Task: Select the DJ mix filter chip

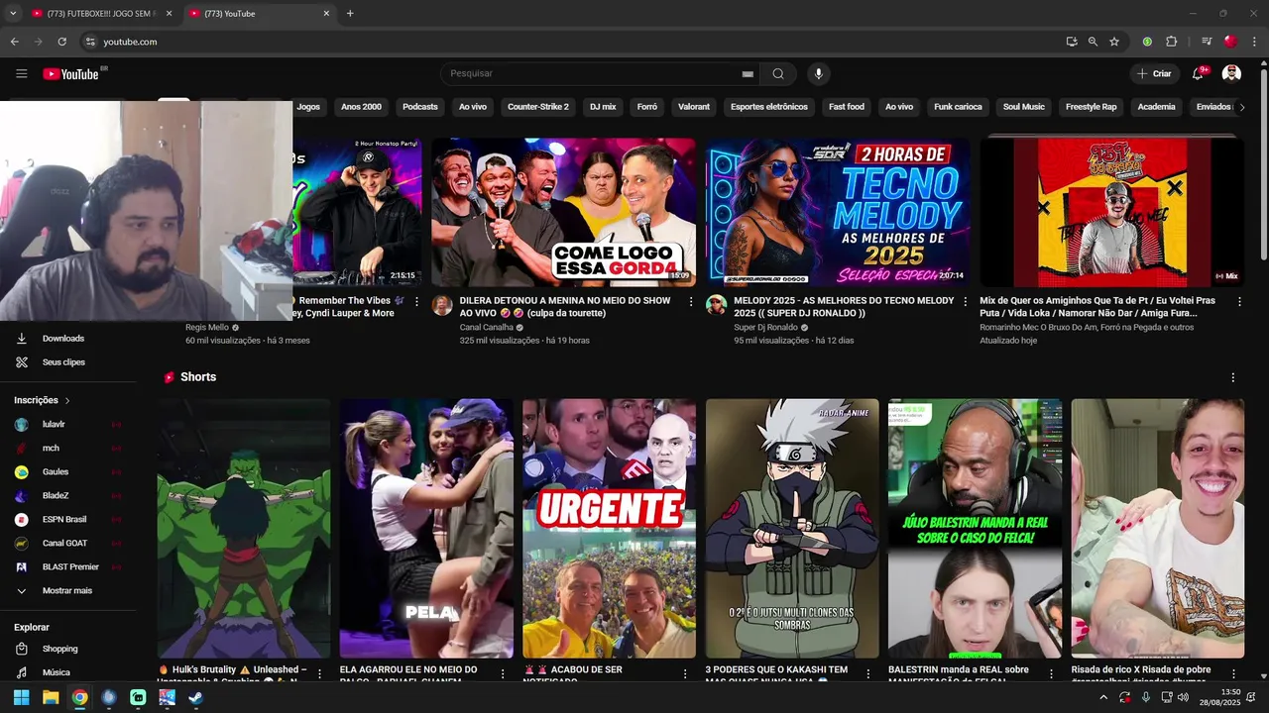Action: (603, 107)
